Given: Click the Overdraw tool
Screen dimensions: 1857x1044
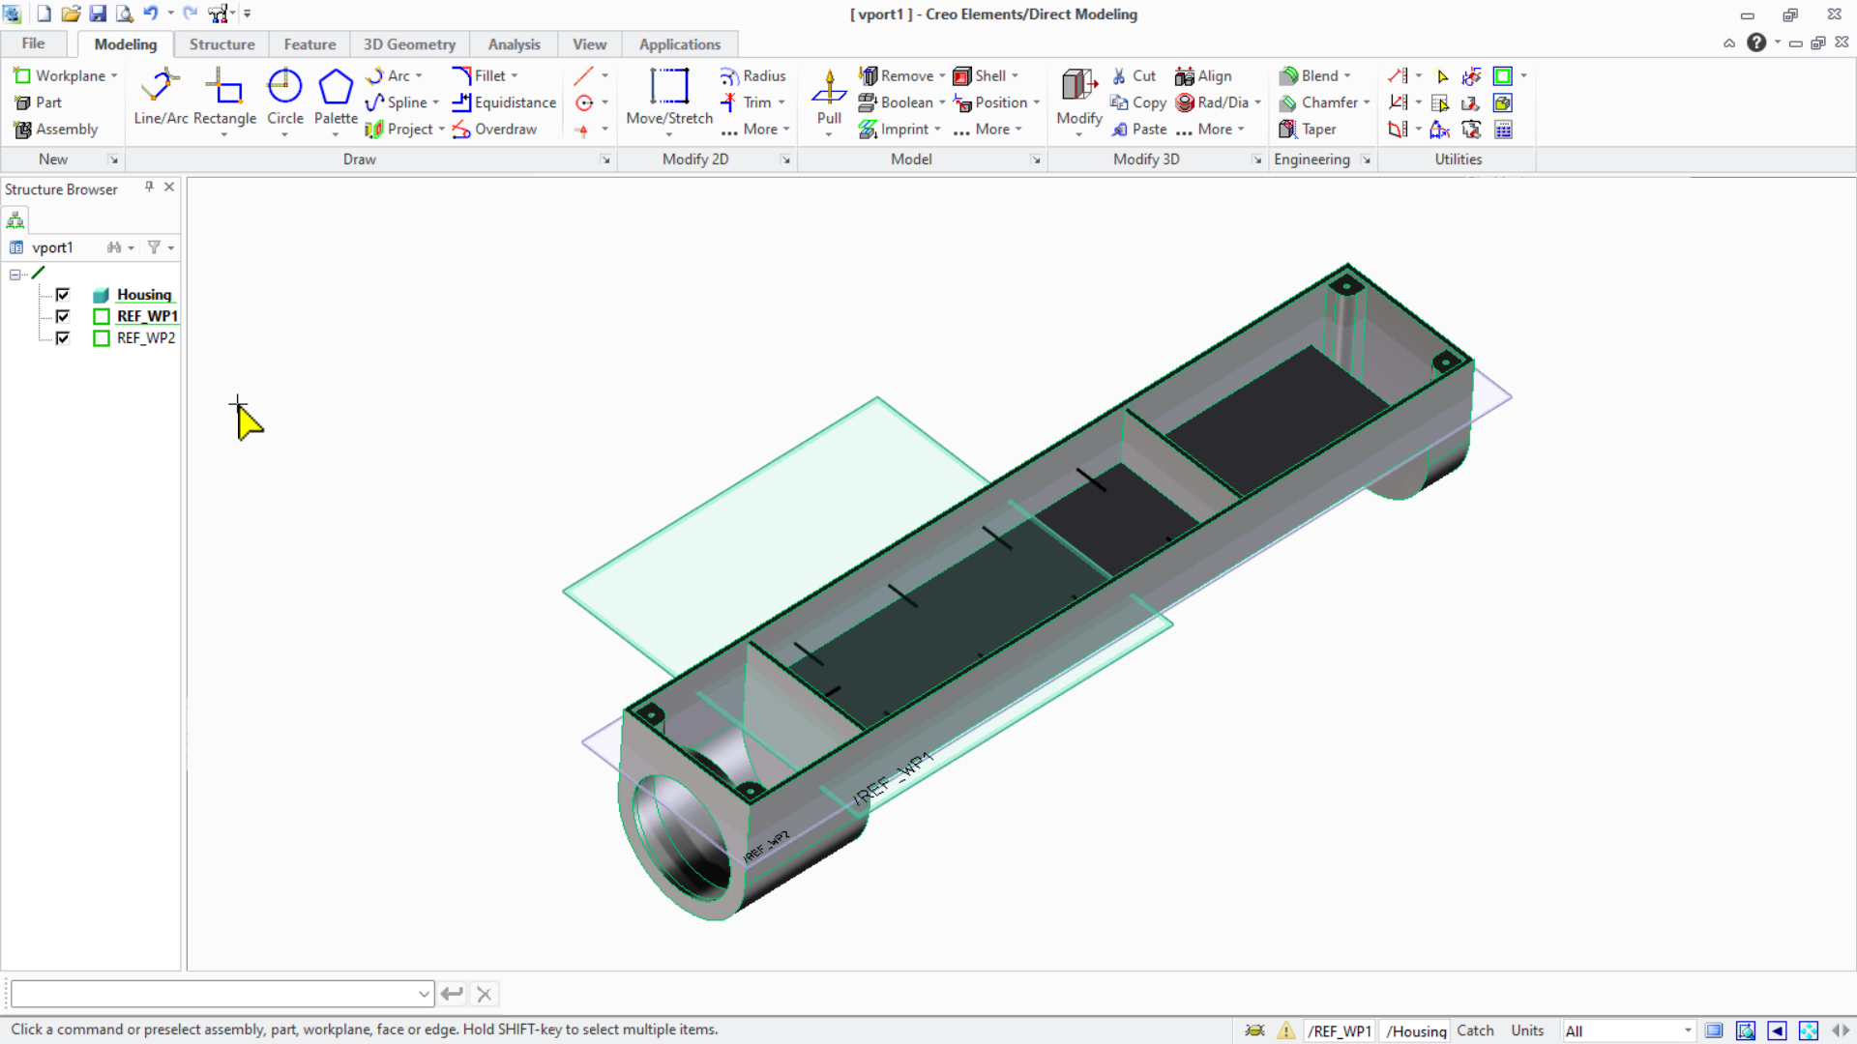Looking at the screenshot, I should (494, 129).
